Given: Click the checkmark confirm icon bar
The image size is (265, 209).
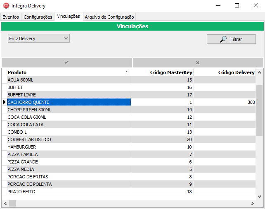Looking at the screenshot, I should (x=66, y=62).
